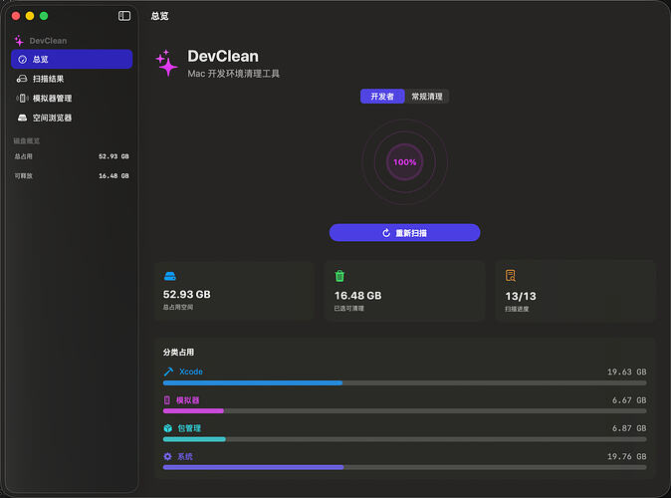Open 扫描结果 in the sidebar
671x498 pixels.
[72, 79]
